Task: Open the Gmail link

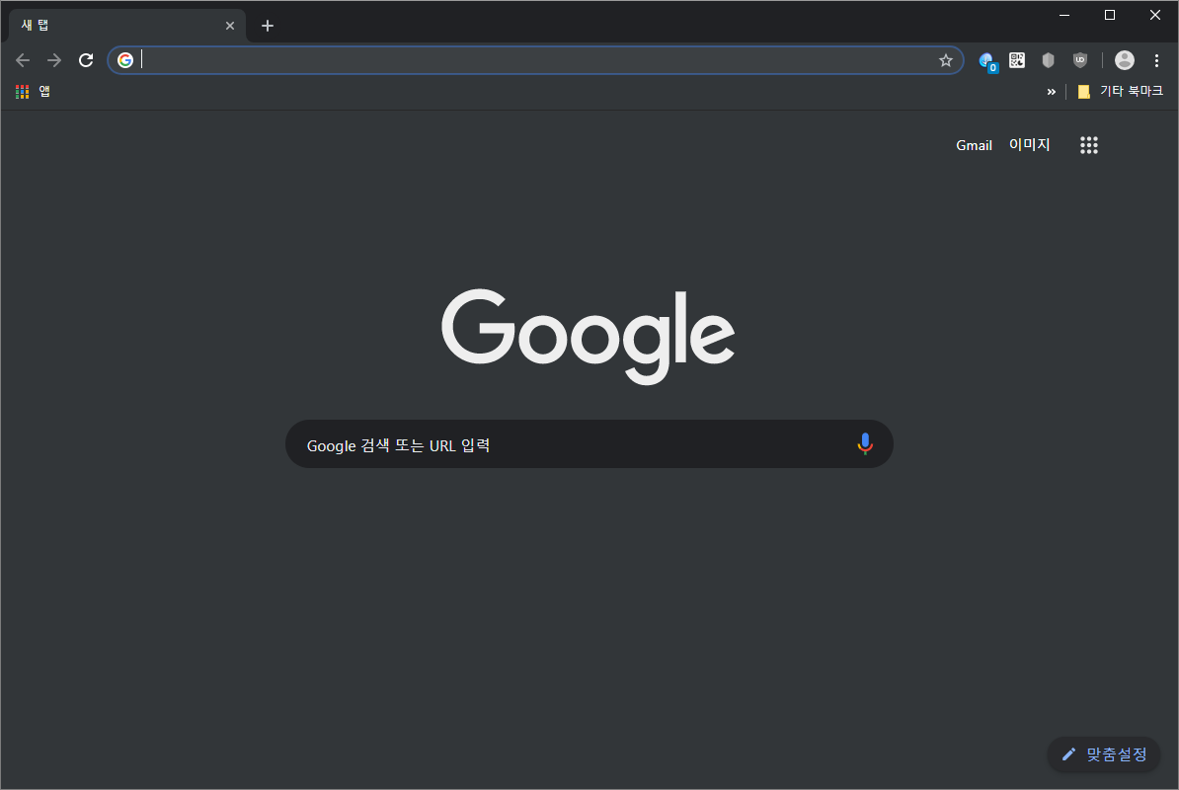Action: point(974,145)
